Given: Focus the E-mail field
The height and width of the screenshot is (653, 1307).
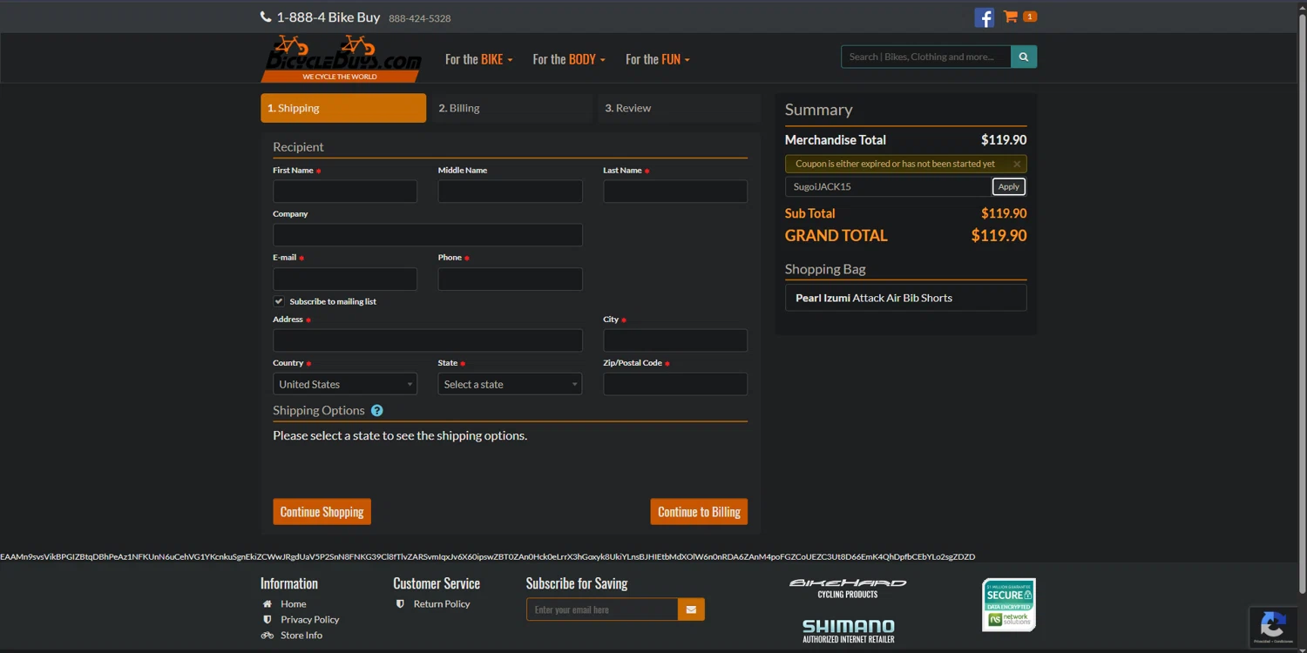Looking at the screenshot, I should point(345,279).
